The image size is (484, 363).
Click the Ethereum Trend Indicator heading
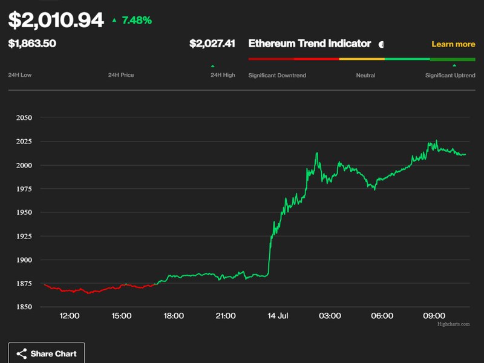[x=310, y=44]
